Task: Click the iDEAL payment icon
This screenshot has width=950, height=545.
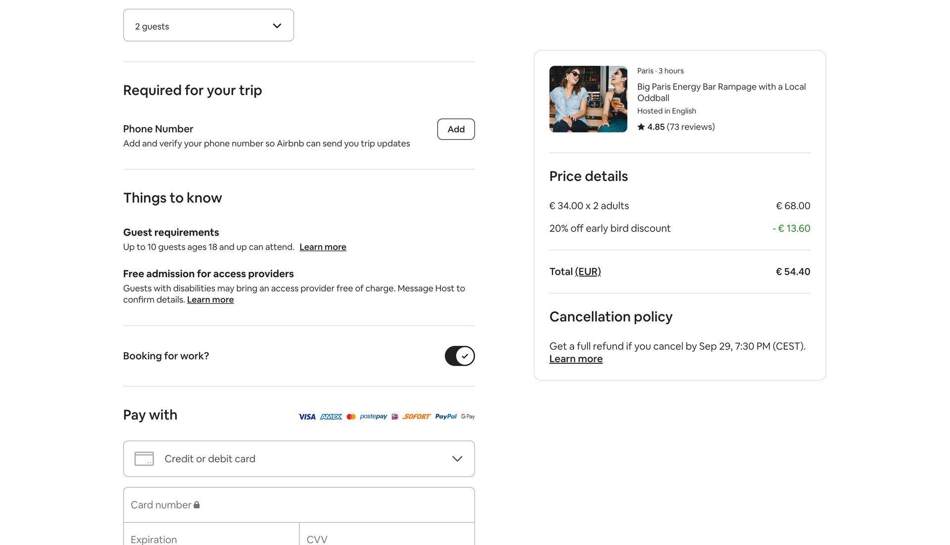Action: tap(394, 417)
